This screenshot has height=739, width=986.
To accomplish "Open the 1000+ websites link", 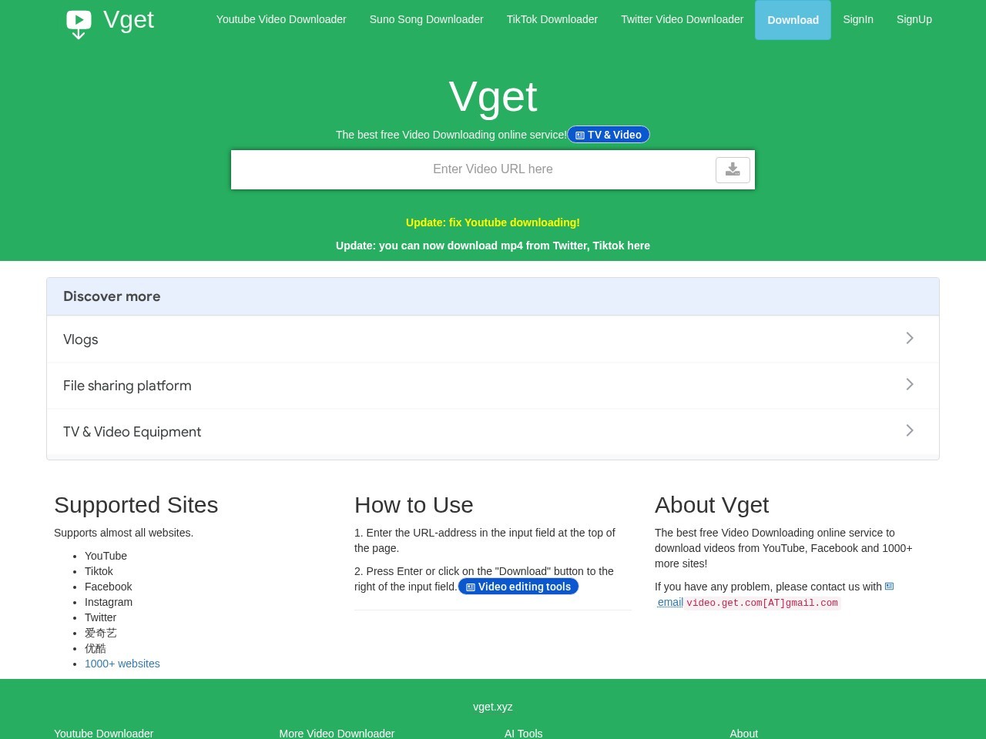I will (x=122, y=664).
